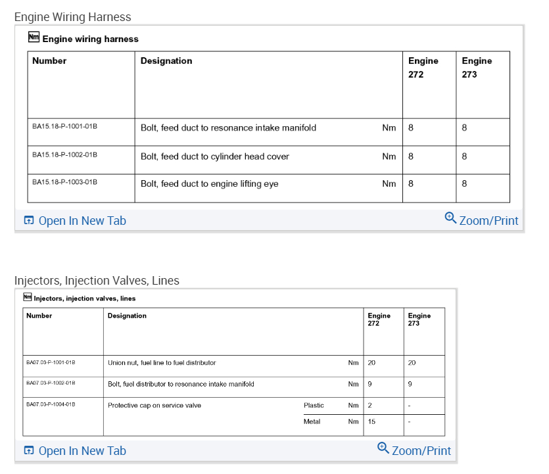Open Zoom/Print for the Engine Wiring Harness table
Image resolution: width=549 pixels, height=474 pixels.
pyautogui.click(x=489, y=221)
